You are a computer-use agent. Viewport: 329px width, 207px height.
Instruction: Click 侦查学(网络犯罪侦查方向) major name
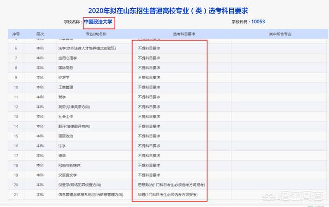pos(81,184)
